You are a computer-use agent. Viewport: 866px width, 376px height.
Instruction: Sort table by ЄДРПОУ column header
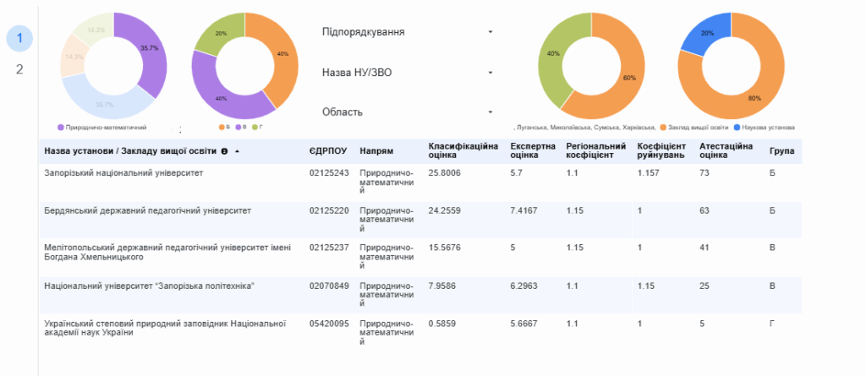(329, 151)
